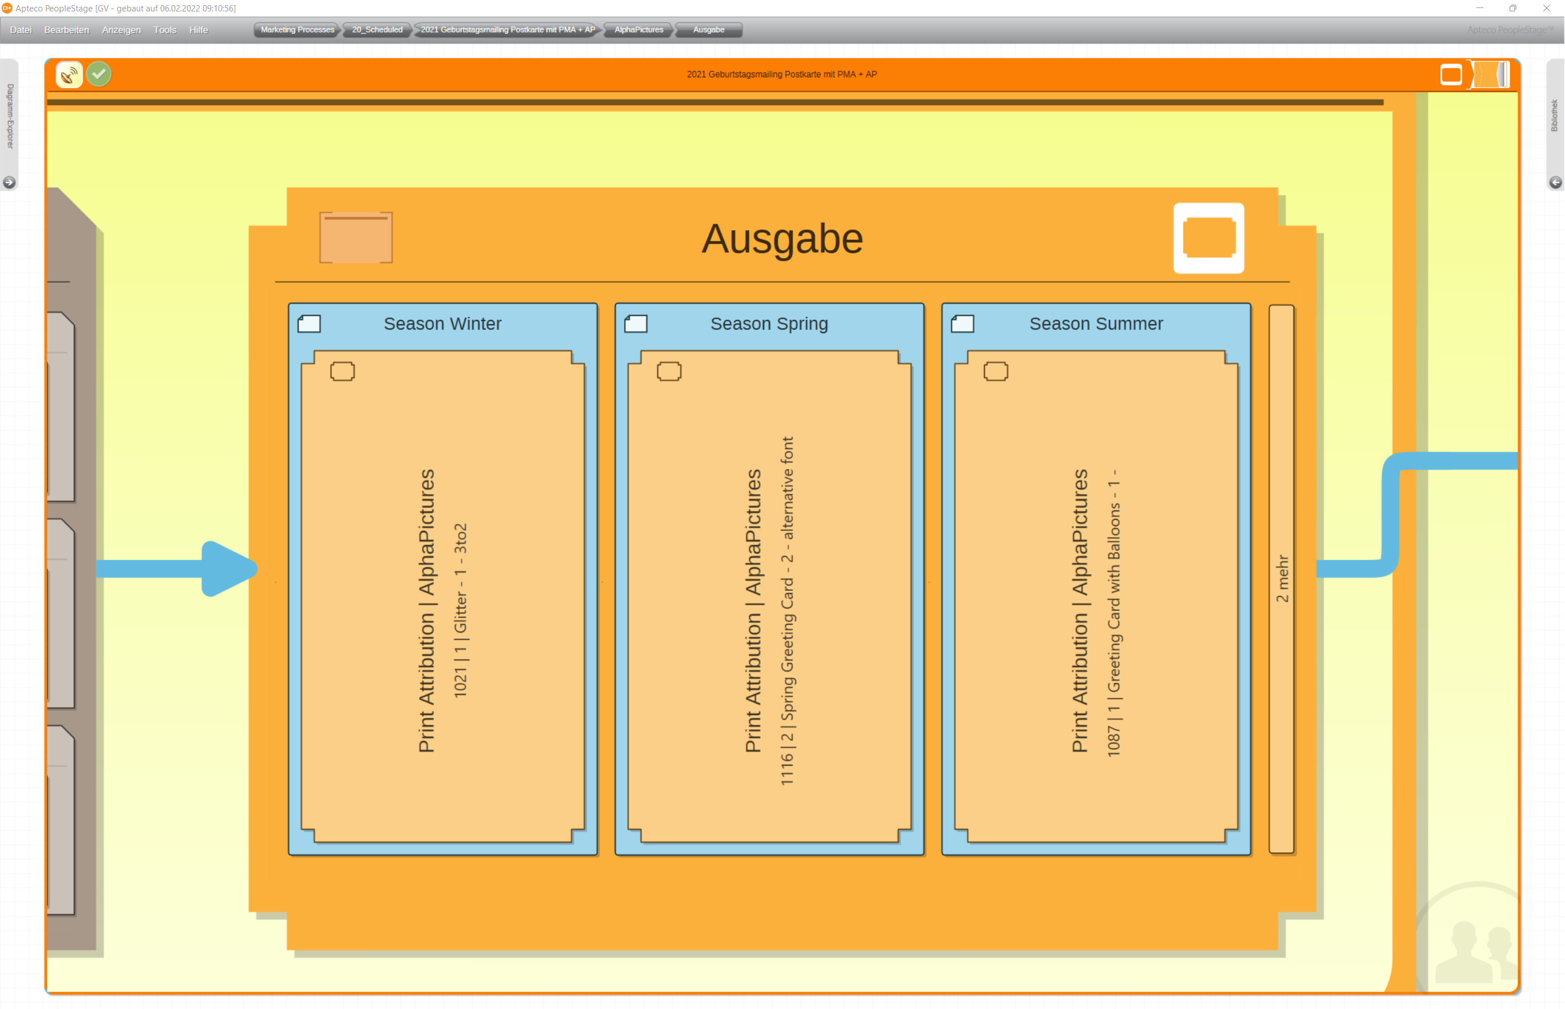Screen dimensions: 1565x1009
Task: Select the Ausgabe breadcrumb
Action: click(709, 30)
